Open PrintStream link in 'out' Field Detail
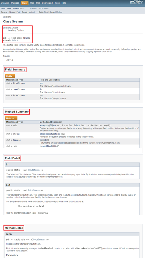The width and height of the screenshot is (145, 258). point(34,190)
